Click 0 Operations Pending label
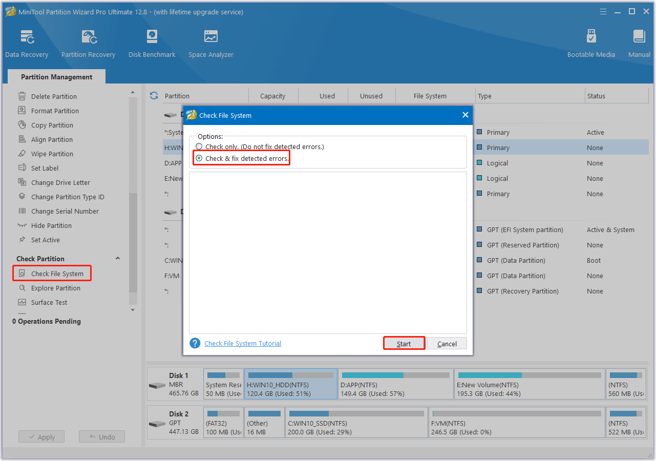This screenshot has width=656, height=461. (x=47, y=321)
